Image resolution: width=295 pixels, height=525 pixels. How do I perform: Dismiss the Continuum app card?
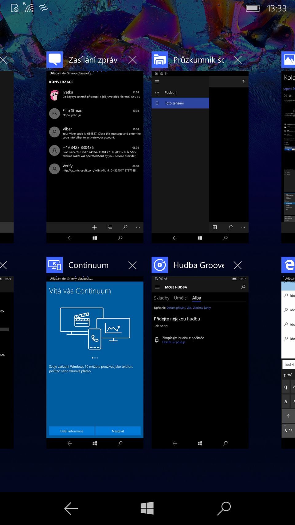point(132,265)
